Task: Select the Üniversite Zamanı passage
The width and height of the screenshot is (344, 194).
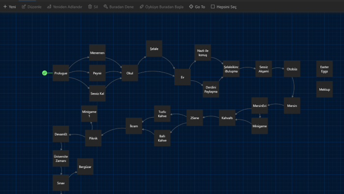Action: 61,159
